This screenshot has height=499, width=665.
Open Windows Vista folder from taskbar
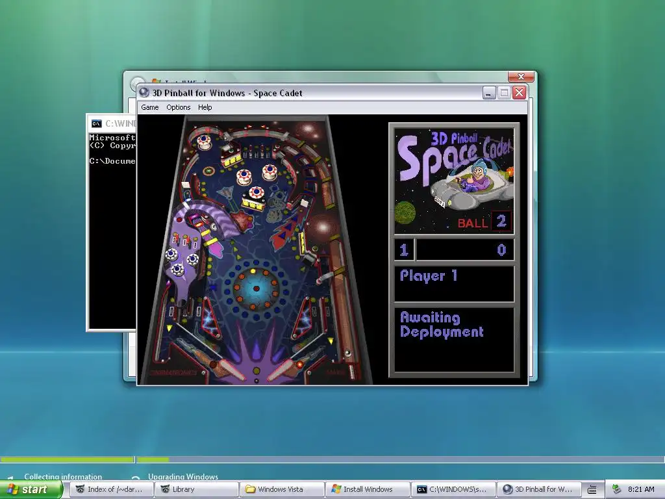[x=282, y=489]
